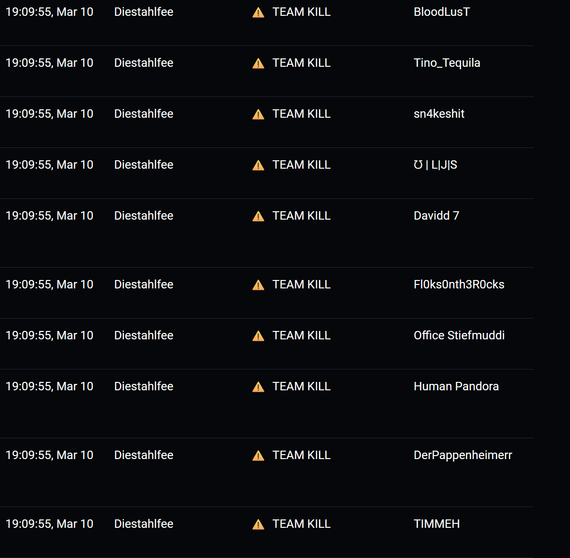Image resolution: width=570 pixels, height=558 pixels.
Task: Click Diestahlfee in the Human Pandora row
Action: pyautogui.click(x=143, y=386)
